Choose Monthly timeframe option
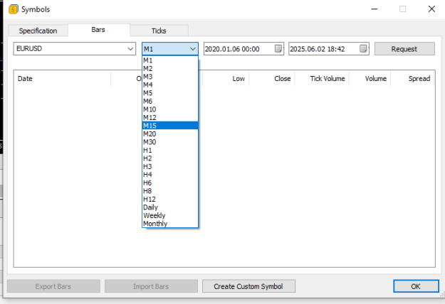Image resolution: width=445 pixels, height=304 pixels. (170, 224)
